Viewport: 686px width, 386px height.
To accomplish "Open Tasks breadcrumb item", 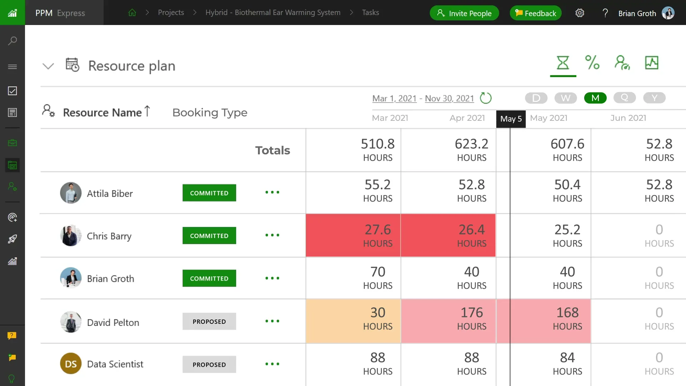I will [x=370, y=13].
